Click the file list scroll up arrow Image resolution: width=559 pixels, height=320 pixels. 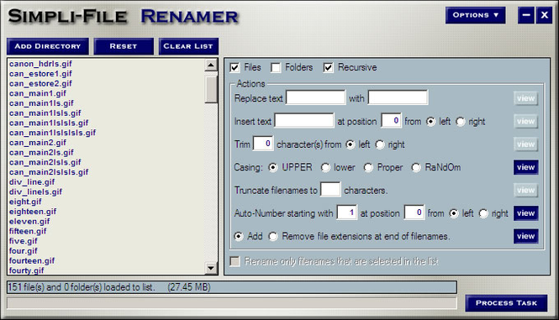coord(211,66)
